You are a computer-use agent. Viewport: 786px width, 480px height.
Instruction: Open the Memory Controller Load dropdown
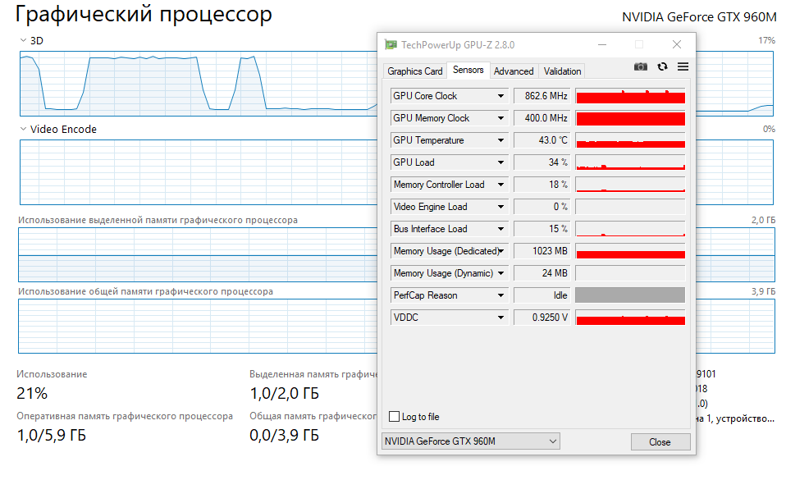[x=500, y=185]
